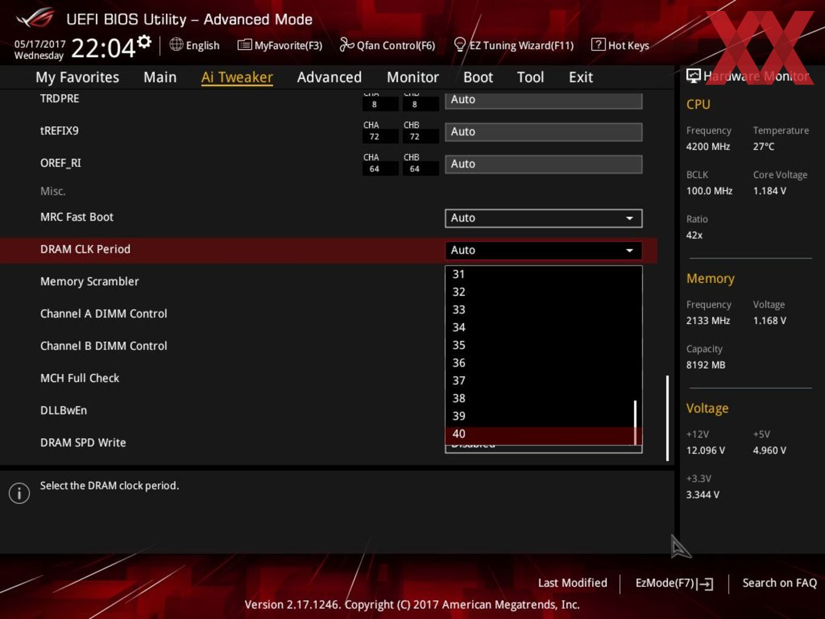Switch to Boot tab

pyautogui.click(x=478, y=77)
